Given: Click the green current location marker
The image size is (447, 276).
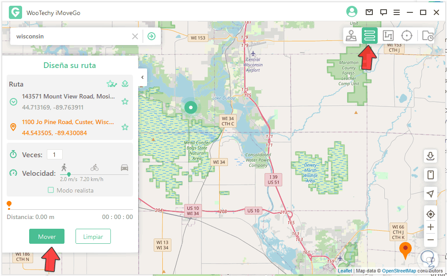Looking at the screenshot, I should click(x=191, y=107).
